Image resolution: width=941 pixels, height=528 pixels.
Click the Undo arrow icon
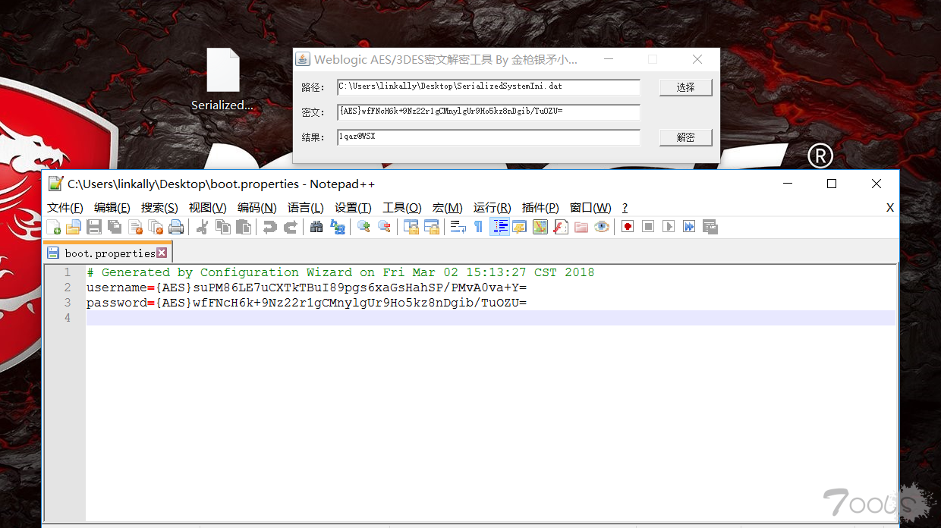pyautogui.click(x=269, y=227)
